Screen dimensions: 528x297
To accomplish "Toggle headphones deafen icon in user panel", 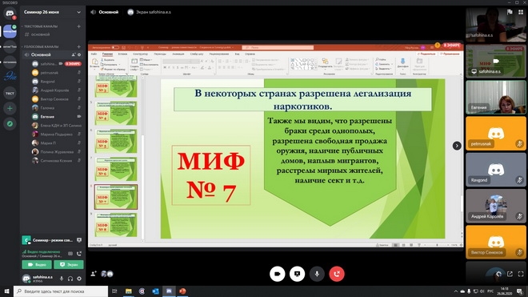I will click(70, 279).
